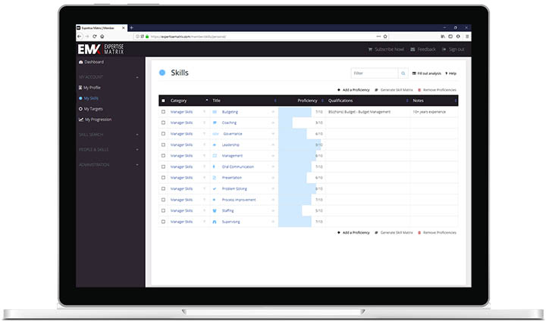This screenshot has height=323, width=546.
Task: Check the Management row checkbox
Action: pyautogui.click(x=163, y=156)
